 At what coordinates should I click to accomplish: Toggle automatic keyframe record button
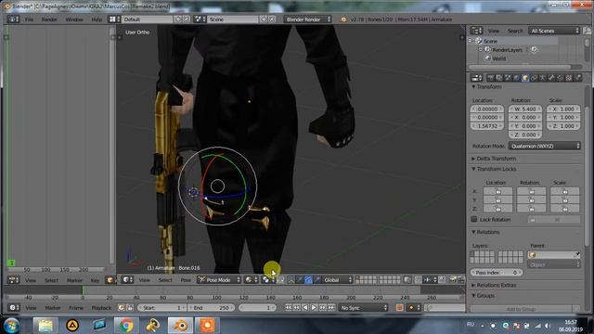399,308
